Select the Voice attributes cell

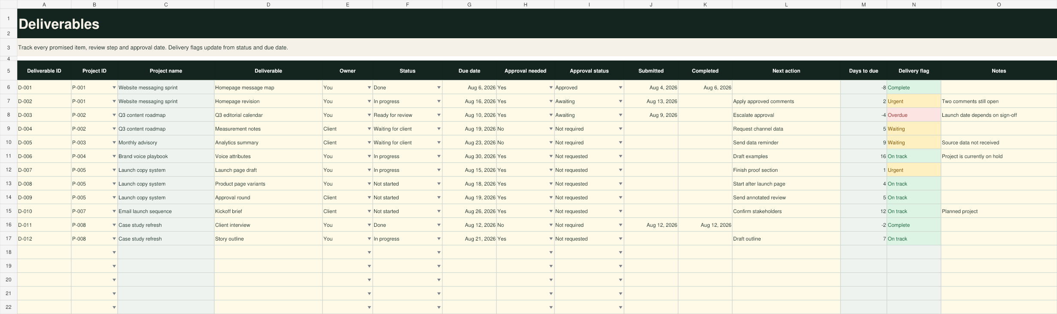[268, 156]
